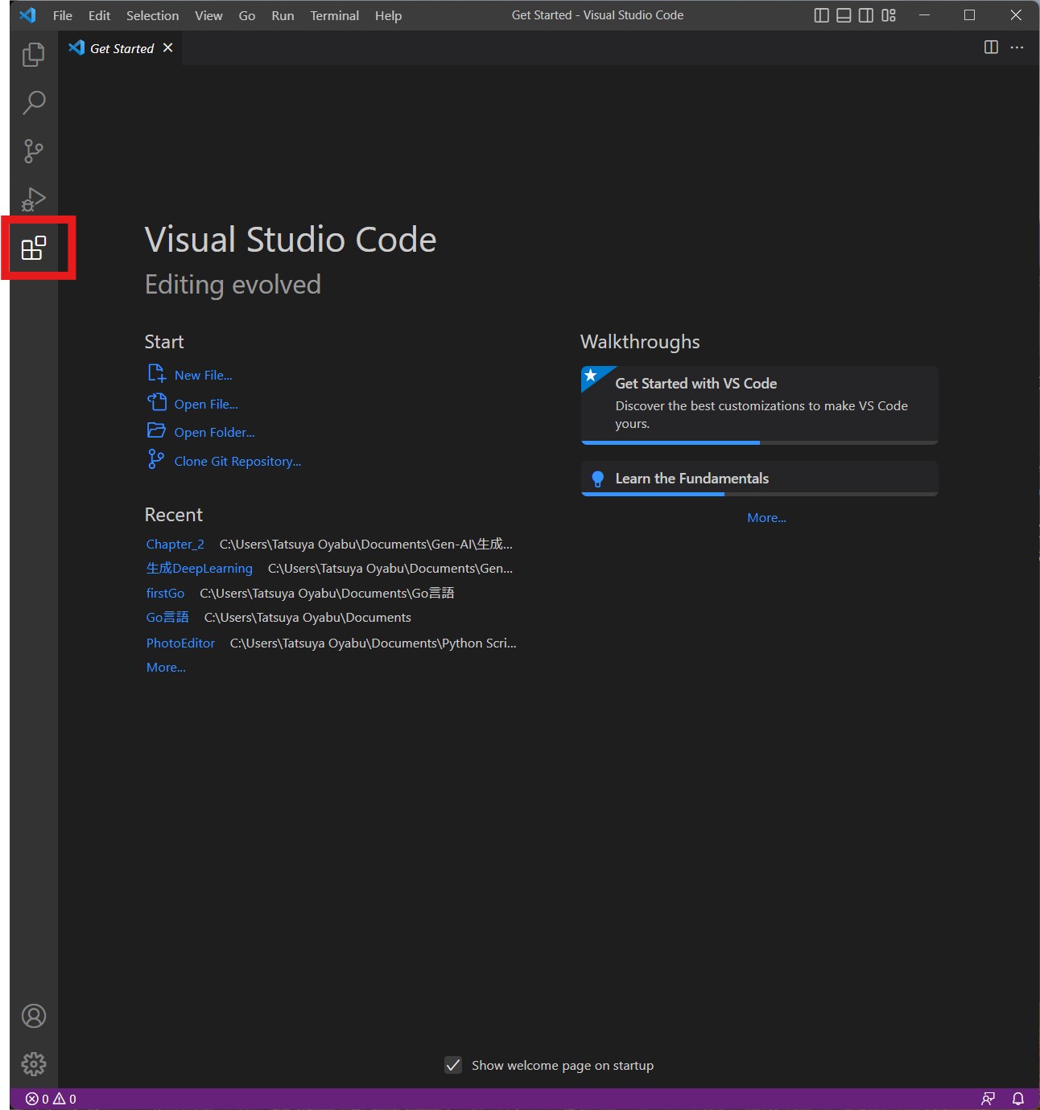Open the editor More Actions ellipsis menu
1040x1110 pixels.
point(1017,47)
